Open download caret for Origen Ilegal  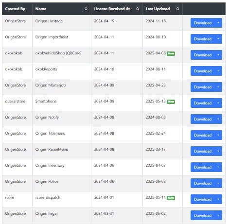click(x=218, y=215)
